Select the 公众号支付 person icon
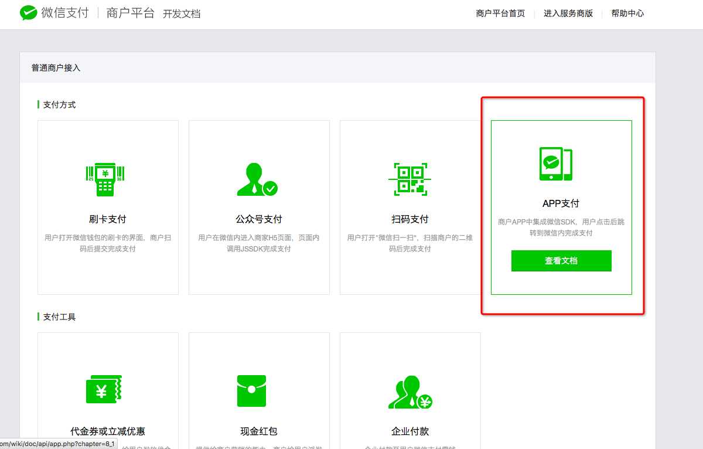This screenshot has width=703, height=449. pyautogui.click(x=257, y=179)
